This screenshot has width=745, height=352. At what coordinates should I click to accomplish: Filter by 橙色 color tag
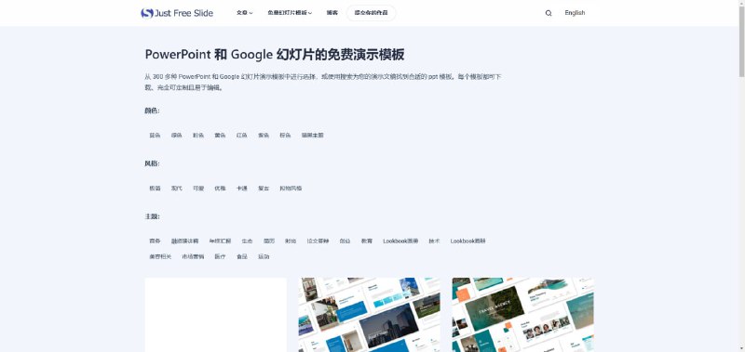click(x=285, y=136)
